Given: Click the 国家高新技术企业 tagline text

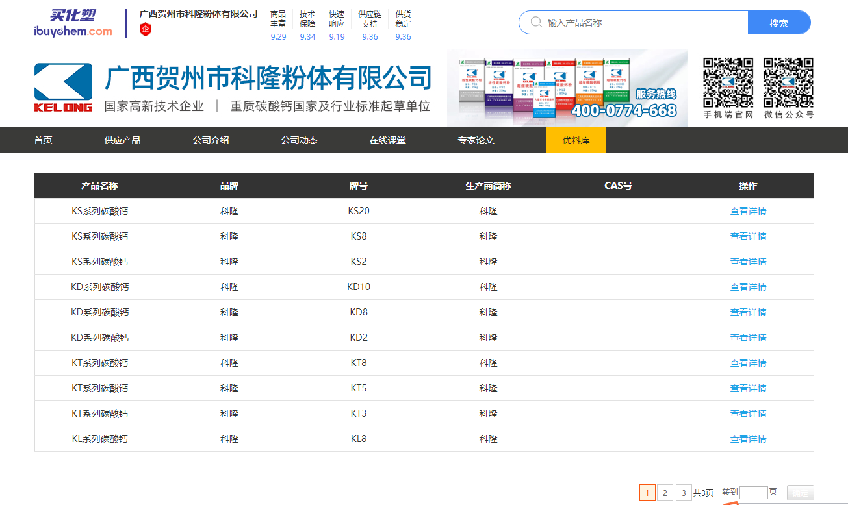Looking at the screenshot, I should coord(154,106).
